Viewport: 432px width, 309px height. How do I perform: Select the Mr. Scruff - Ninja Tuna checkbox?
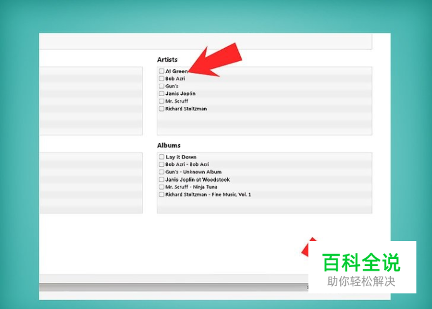(162, 187)
